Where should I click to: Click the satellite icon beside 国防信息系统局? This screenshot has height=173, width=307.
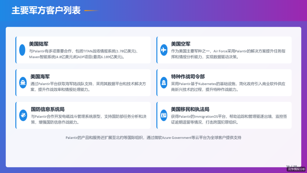tap(23, 115)
